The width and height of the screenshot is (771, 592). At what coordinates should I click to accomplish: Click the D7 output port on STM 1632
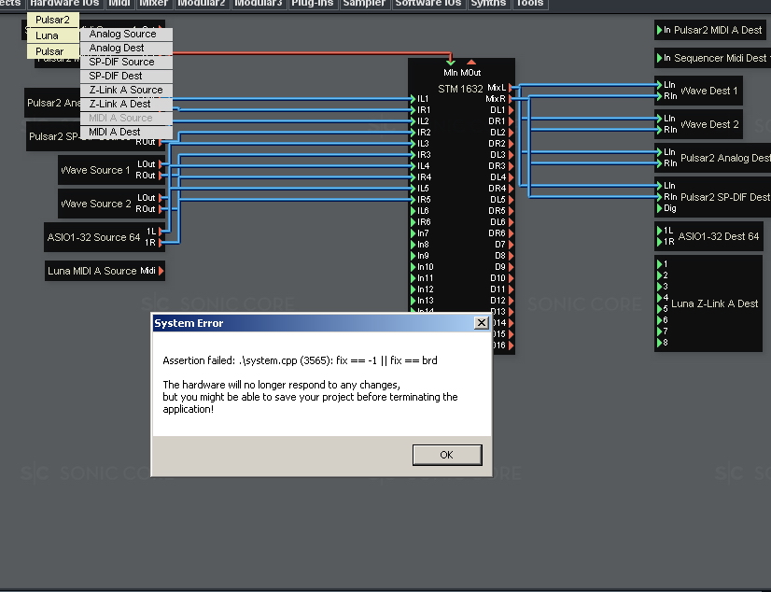pyautogui.click(x=511, y=245)
